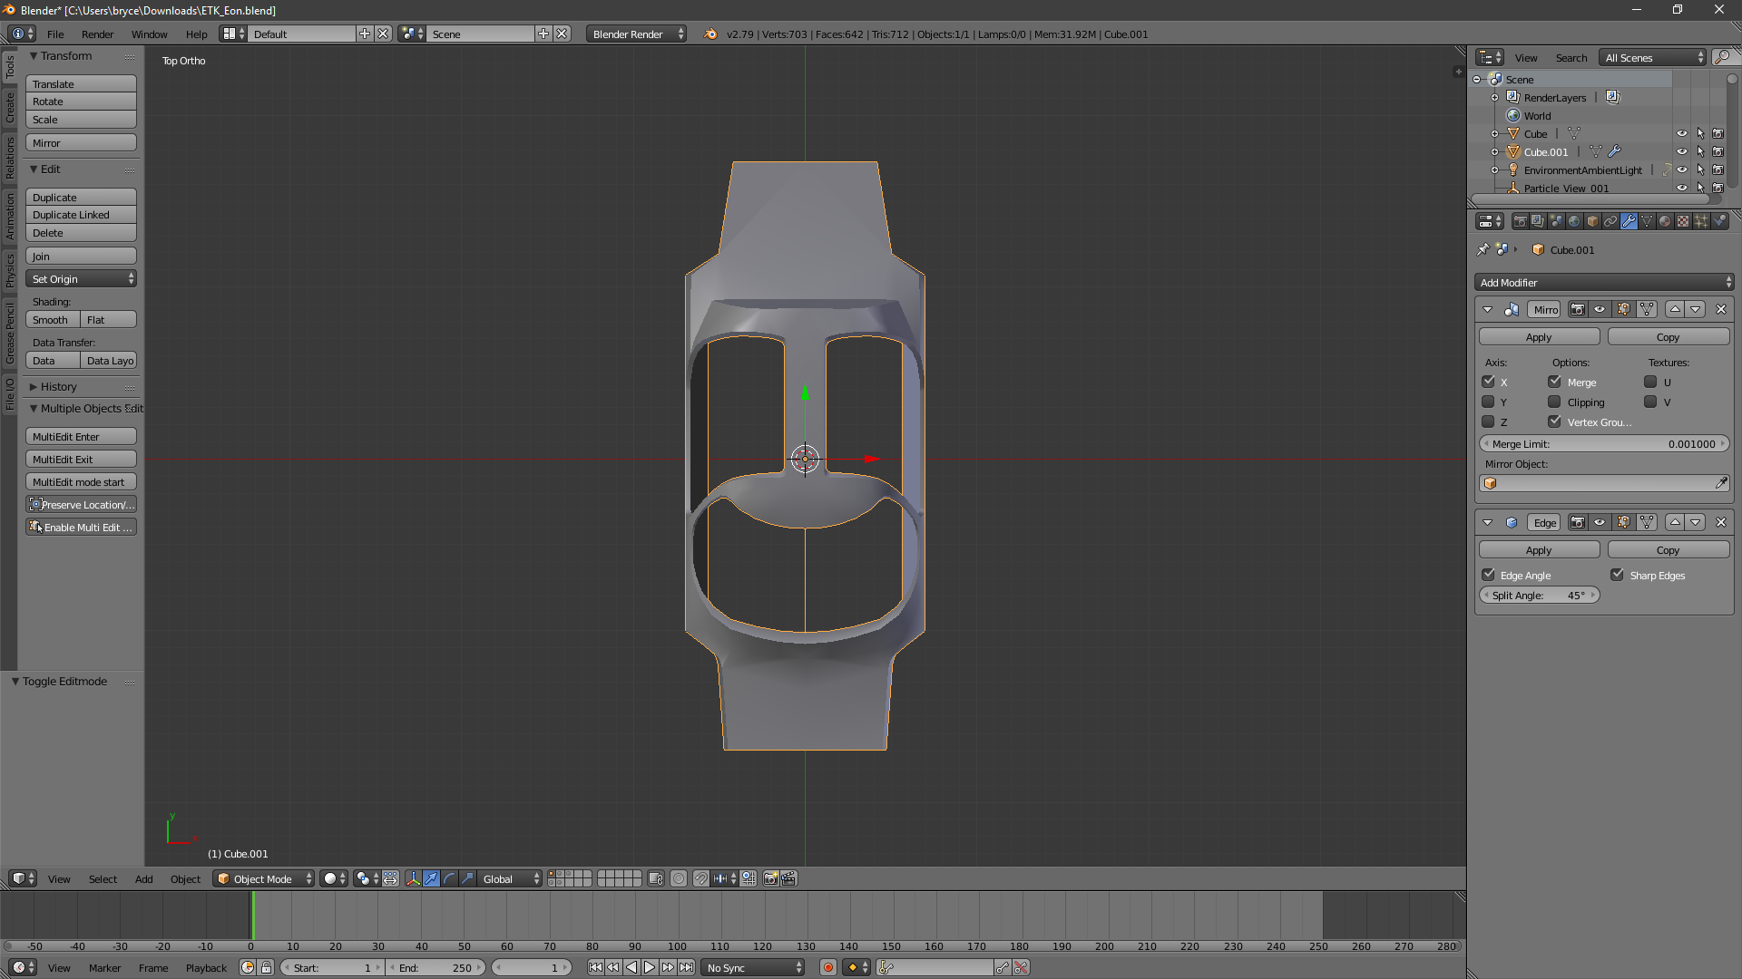Open the Particles properties tab icon
The height and width of the screenshot is (979, 1742).
1701,221
